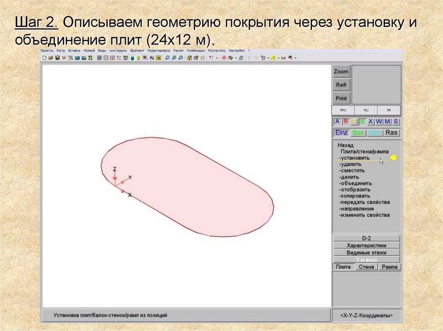This screenshot has width=443, height=331.
Task: Click the house icon in toolbar
Action: 189,57
